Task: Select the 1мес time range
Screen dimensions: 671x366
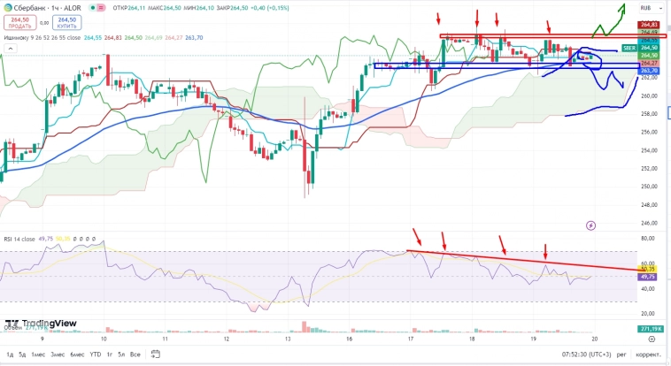Action: click(x=37, y=355)
